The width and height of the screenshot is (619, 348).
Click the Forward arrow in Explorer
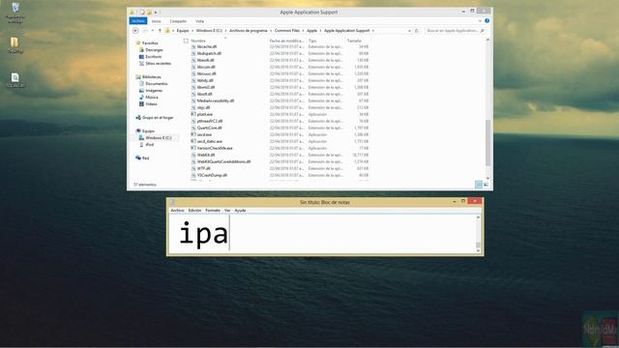[x=145, y=30]
